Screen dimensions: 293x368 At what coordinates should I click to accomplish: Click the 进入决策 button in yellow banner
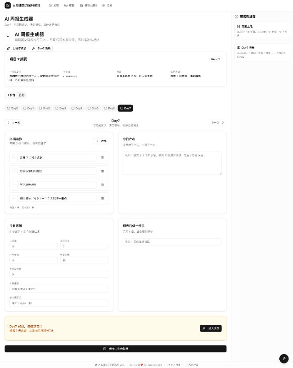click(x=211, y=328)
